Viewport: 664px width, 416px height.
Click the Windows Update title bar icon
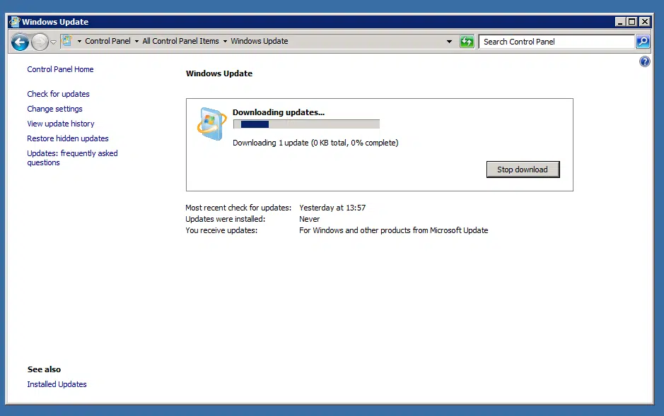click(14, 22)
